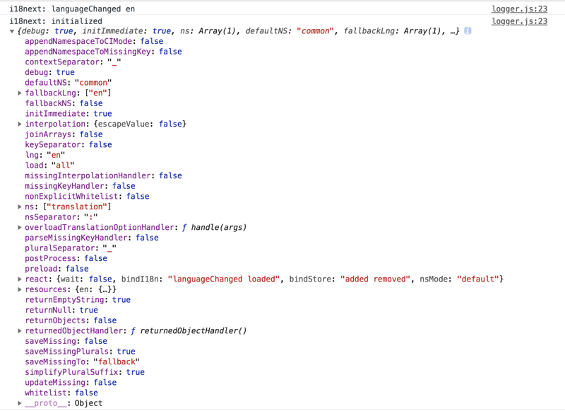Expand the resources object
Viewport: 565px width, 411px height.
(20, 289)
